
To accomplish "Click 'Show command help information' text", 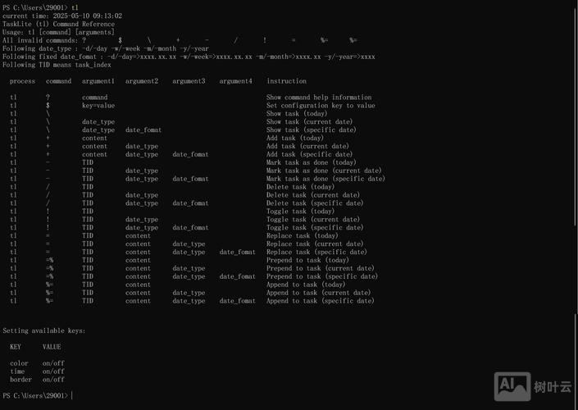I will point(318,98).
